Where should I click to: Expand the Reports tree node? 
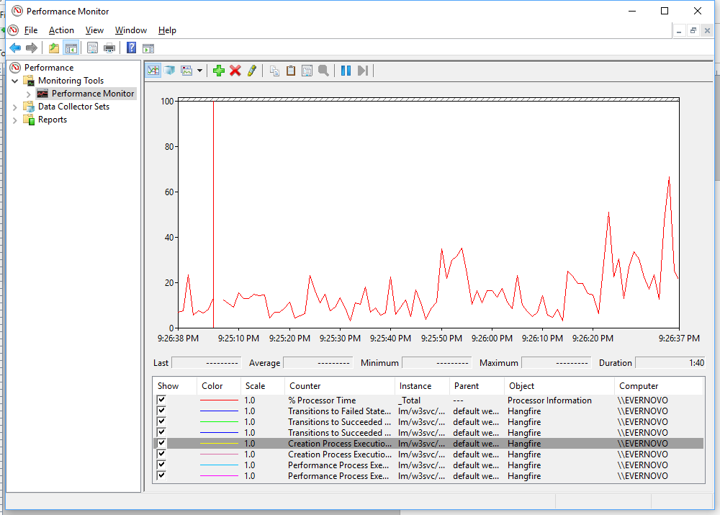[x=14, y=119]
